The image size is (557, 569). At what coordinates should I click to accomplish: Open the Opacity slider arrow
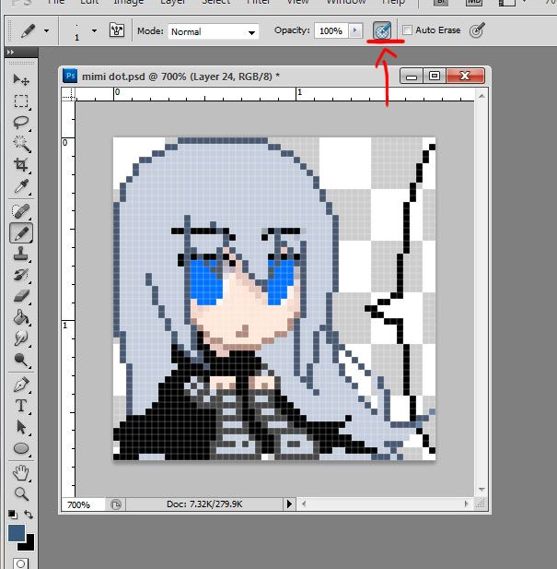click(355, 30)
